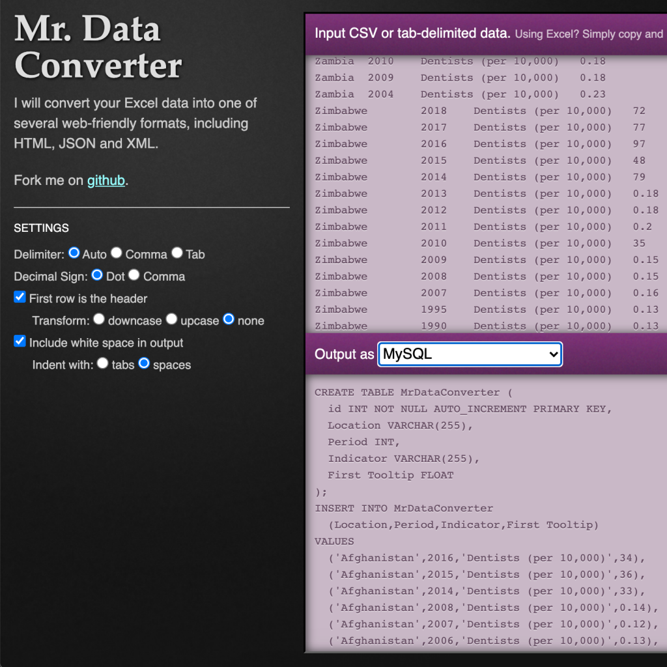The image size is (667, 667).
Task: Click the Afghanistan 2016 output row
Action: [487, 558]
